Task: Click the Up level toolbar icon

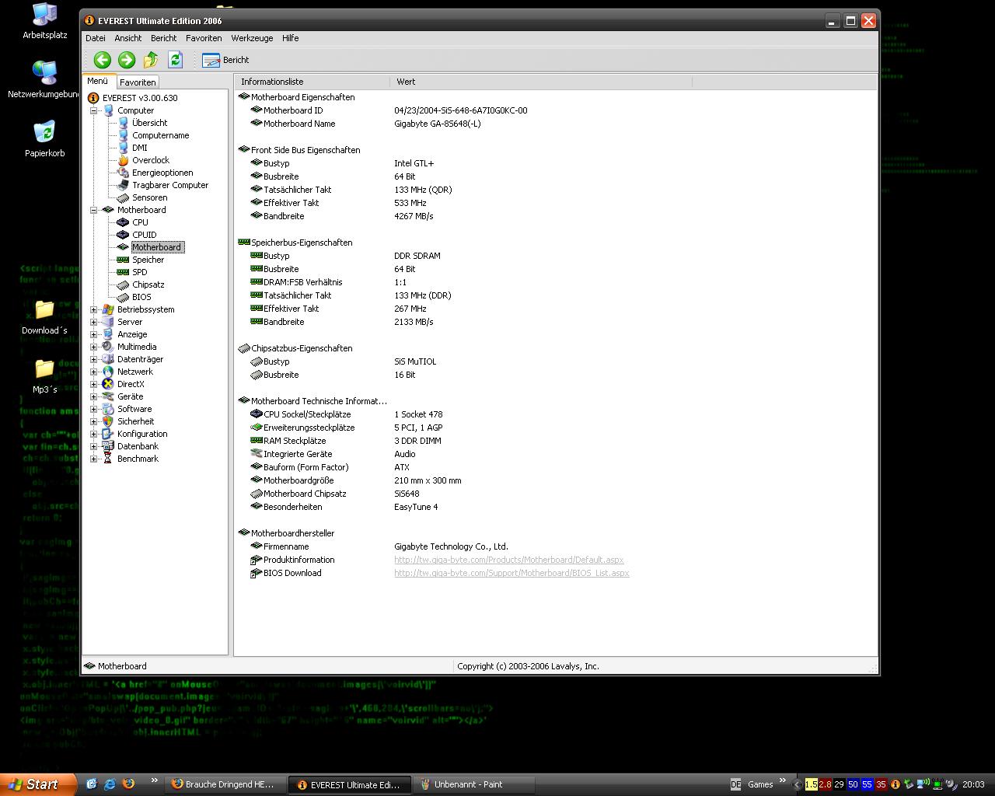Action: click(x=151, y=60)
